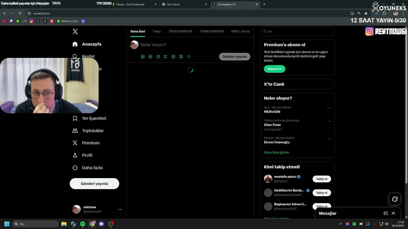The width and height of the screenshot is (408, 229).
Task: Open options for Ekrem İmamoğlu trend
Action: (329, 139)
